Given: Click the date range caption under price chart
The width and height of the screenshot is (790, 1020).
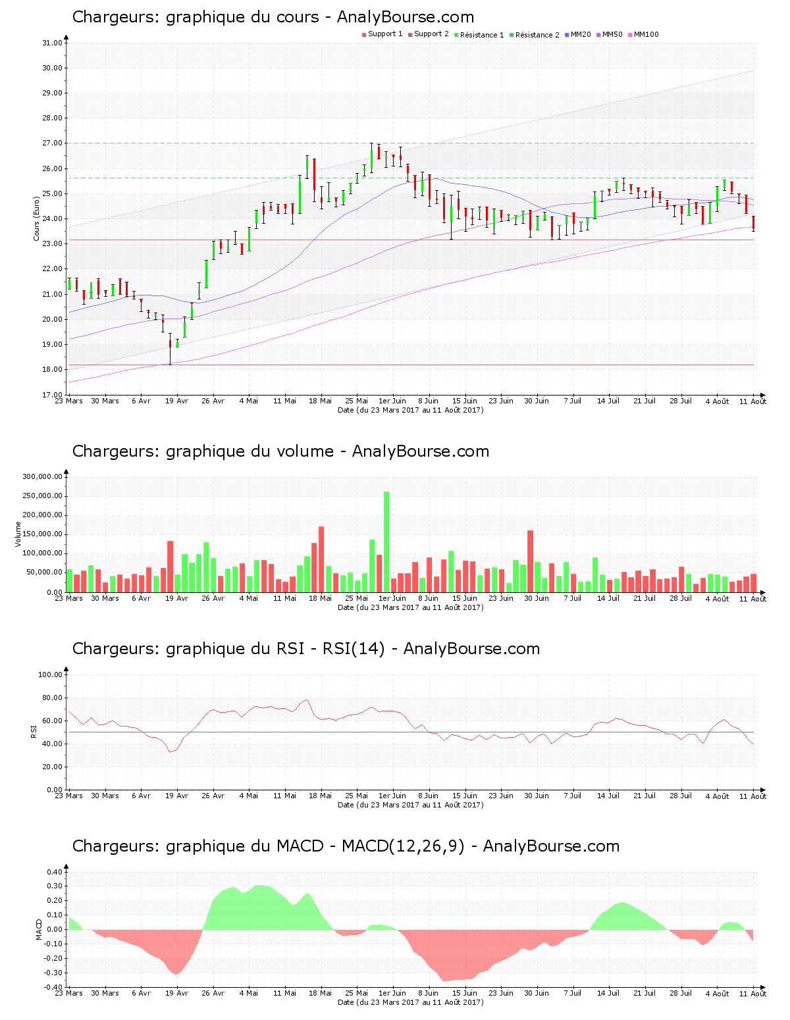Looking at the screenshot, I should tap(410, 410).
